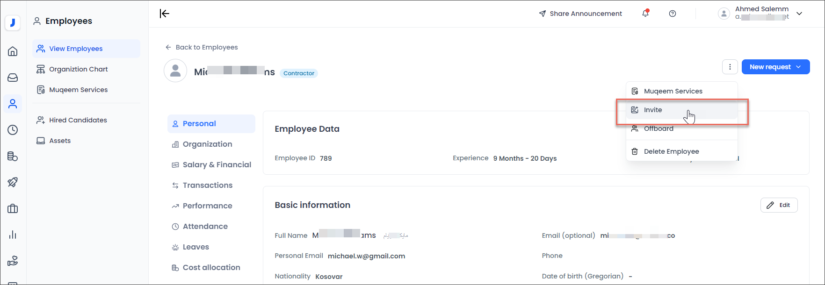825x285 pixels.
Task: Select Invite from the context menu
Action: point(653,110)
